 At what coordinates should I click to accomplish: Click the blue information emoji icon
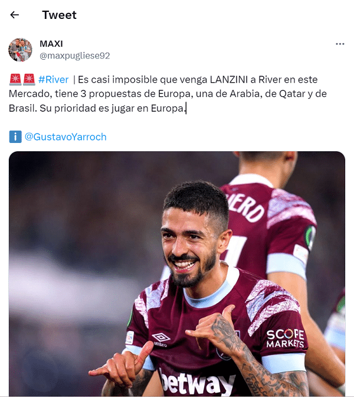(x=15, y=136)
